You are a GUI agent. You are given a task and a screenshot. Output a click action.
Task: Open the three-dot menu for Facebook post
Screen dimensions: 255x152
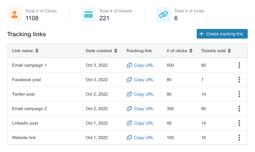239,80
